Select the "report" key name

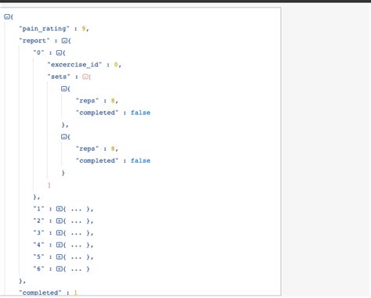pos(34,41)
